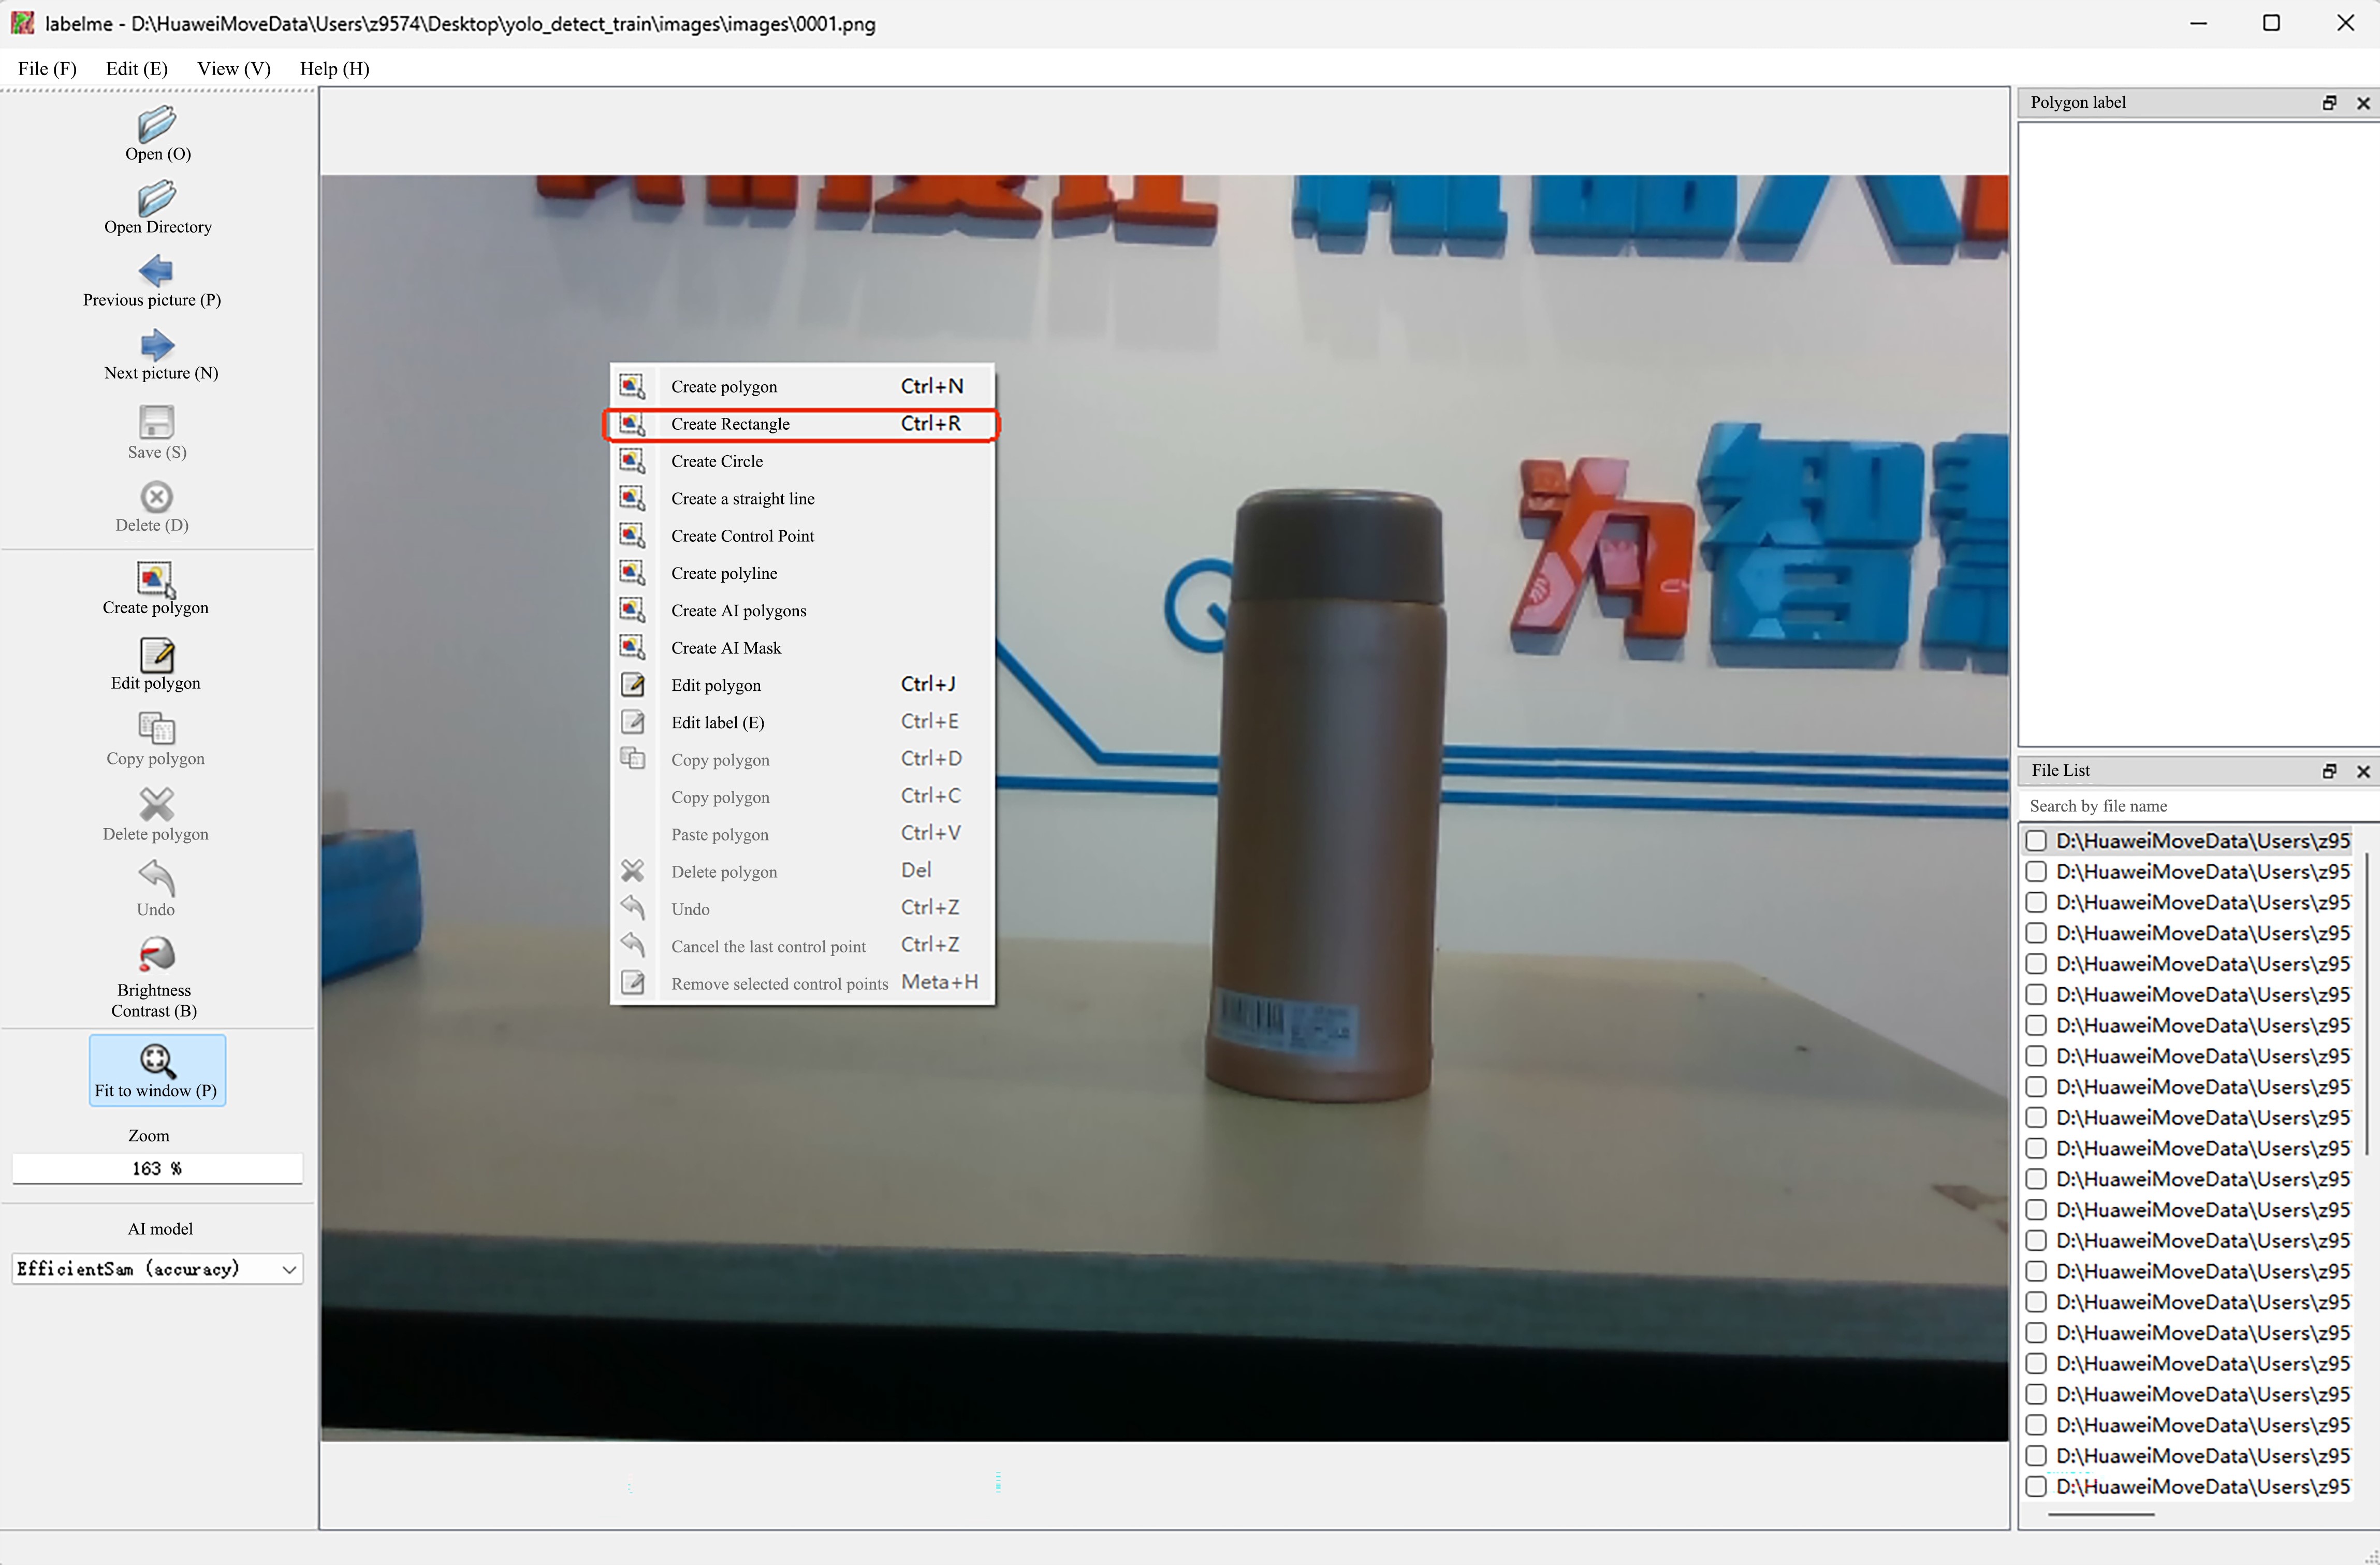Screen dimensions: 2380x1565
Task: Select the Save tool
Action: tap(157, 432)
